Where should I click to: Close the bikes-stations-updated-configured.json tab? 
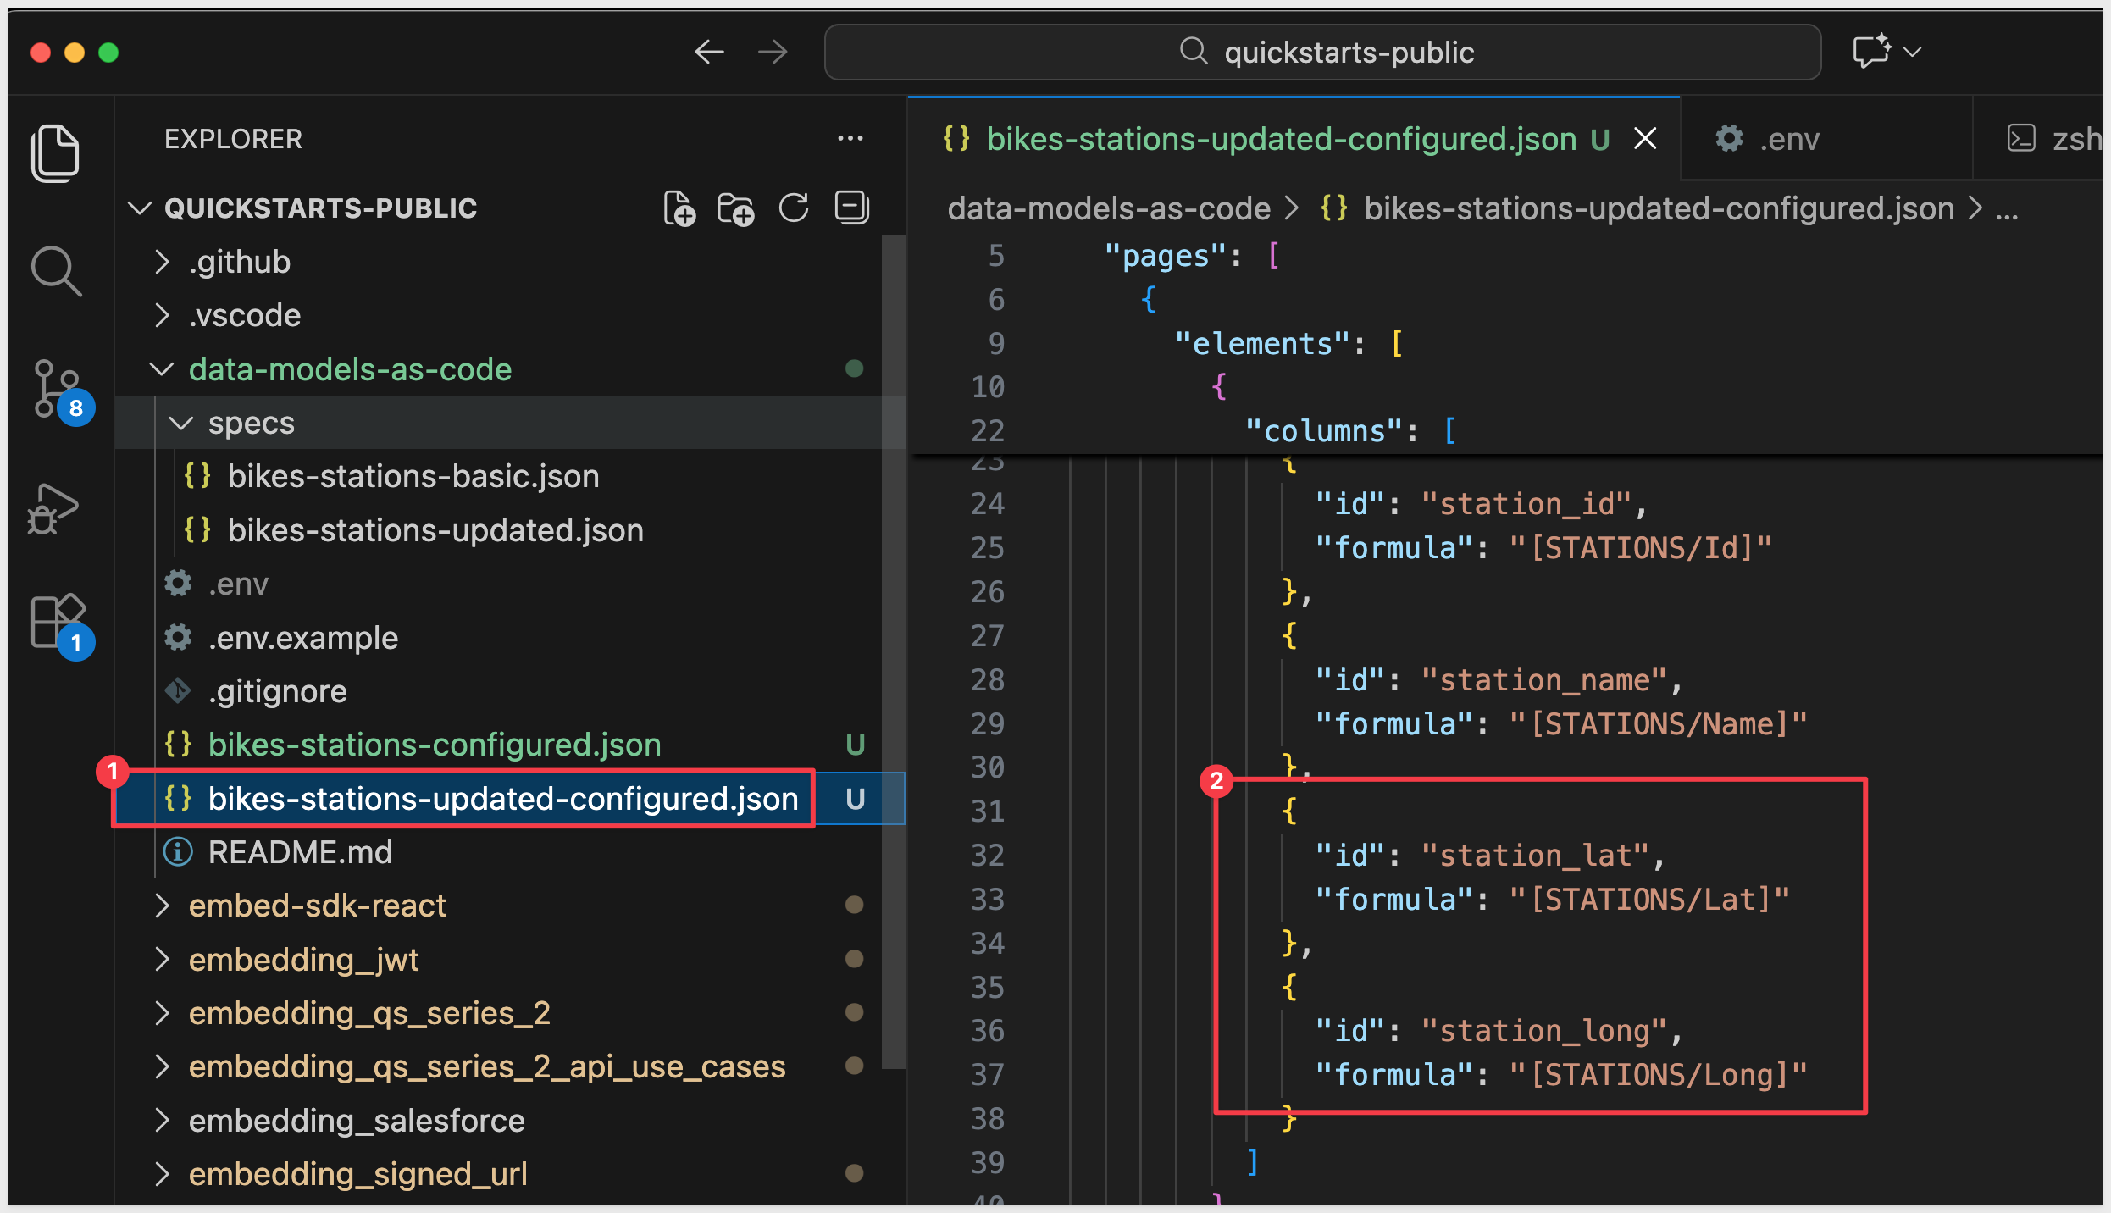pos(1644,139)
